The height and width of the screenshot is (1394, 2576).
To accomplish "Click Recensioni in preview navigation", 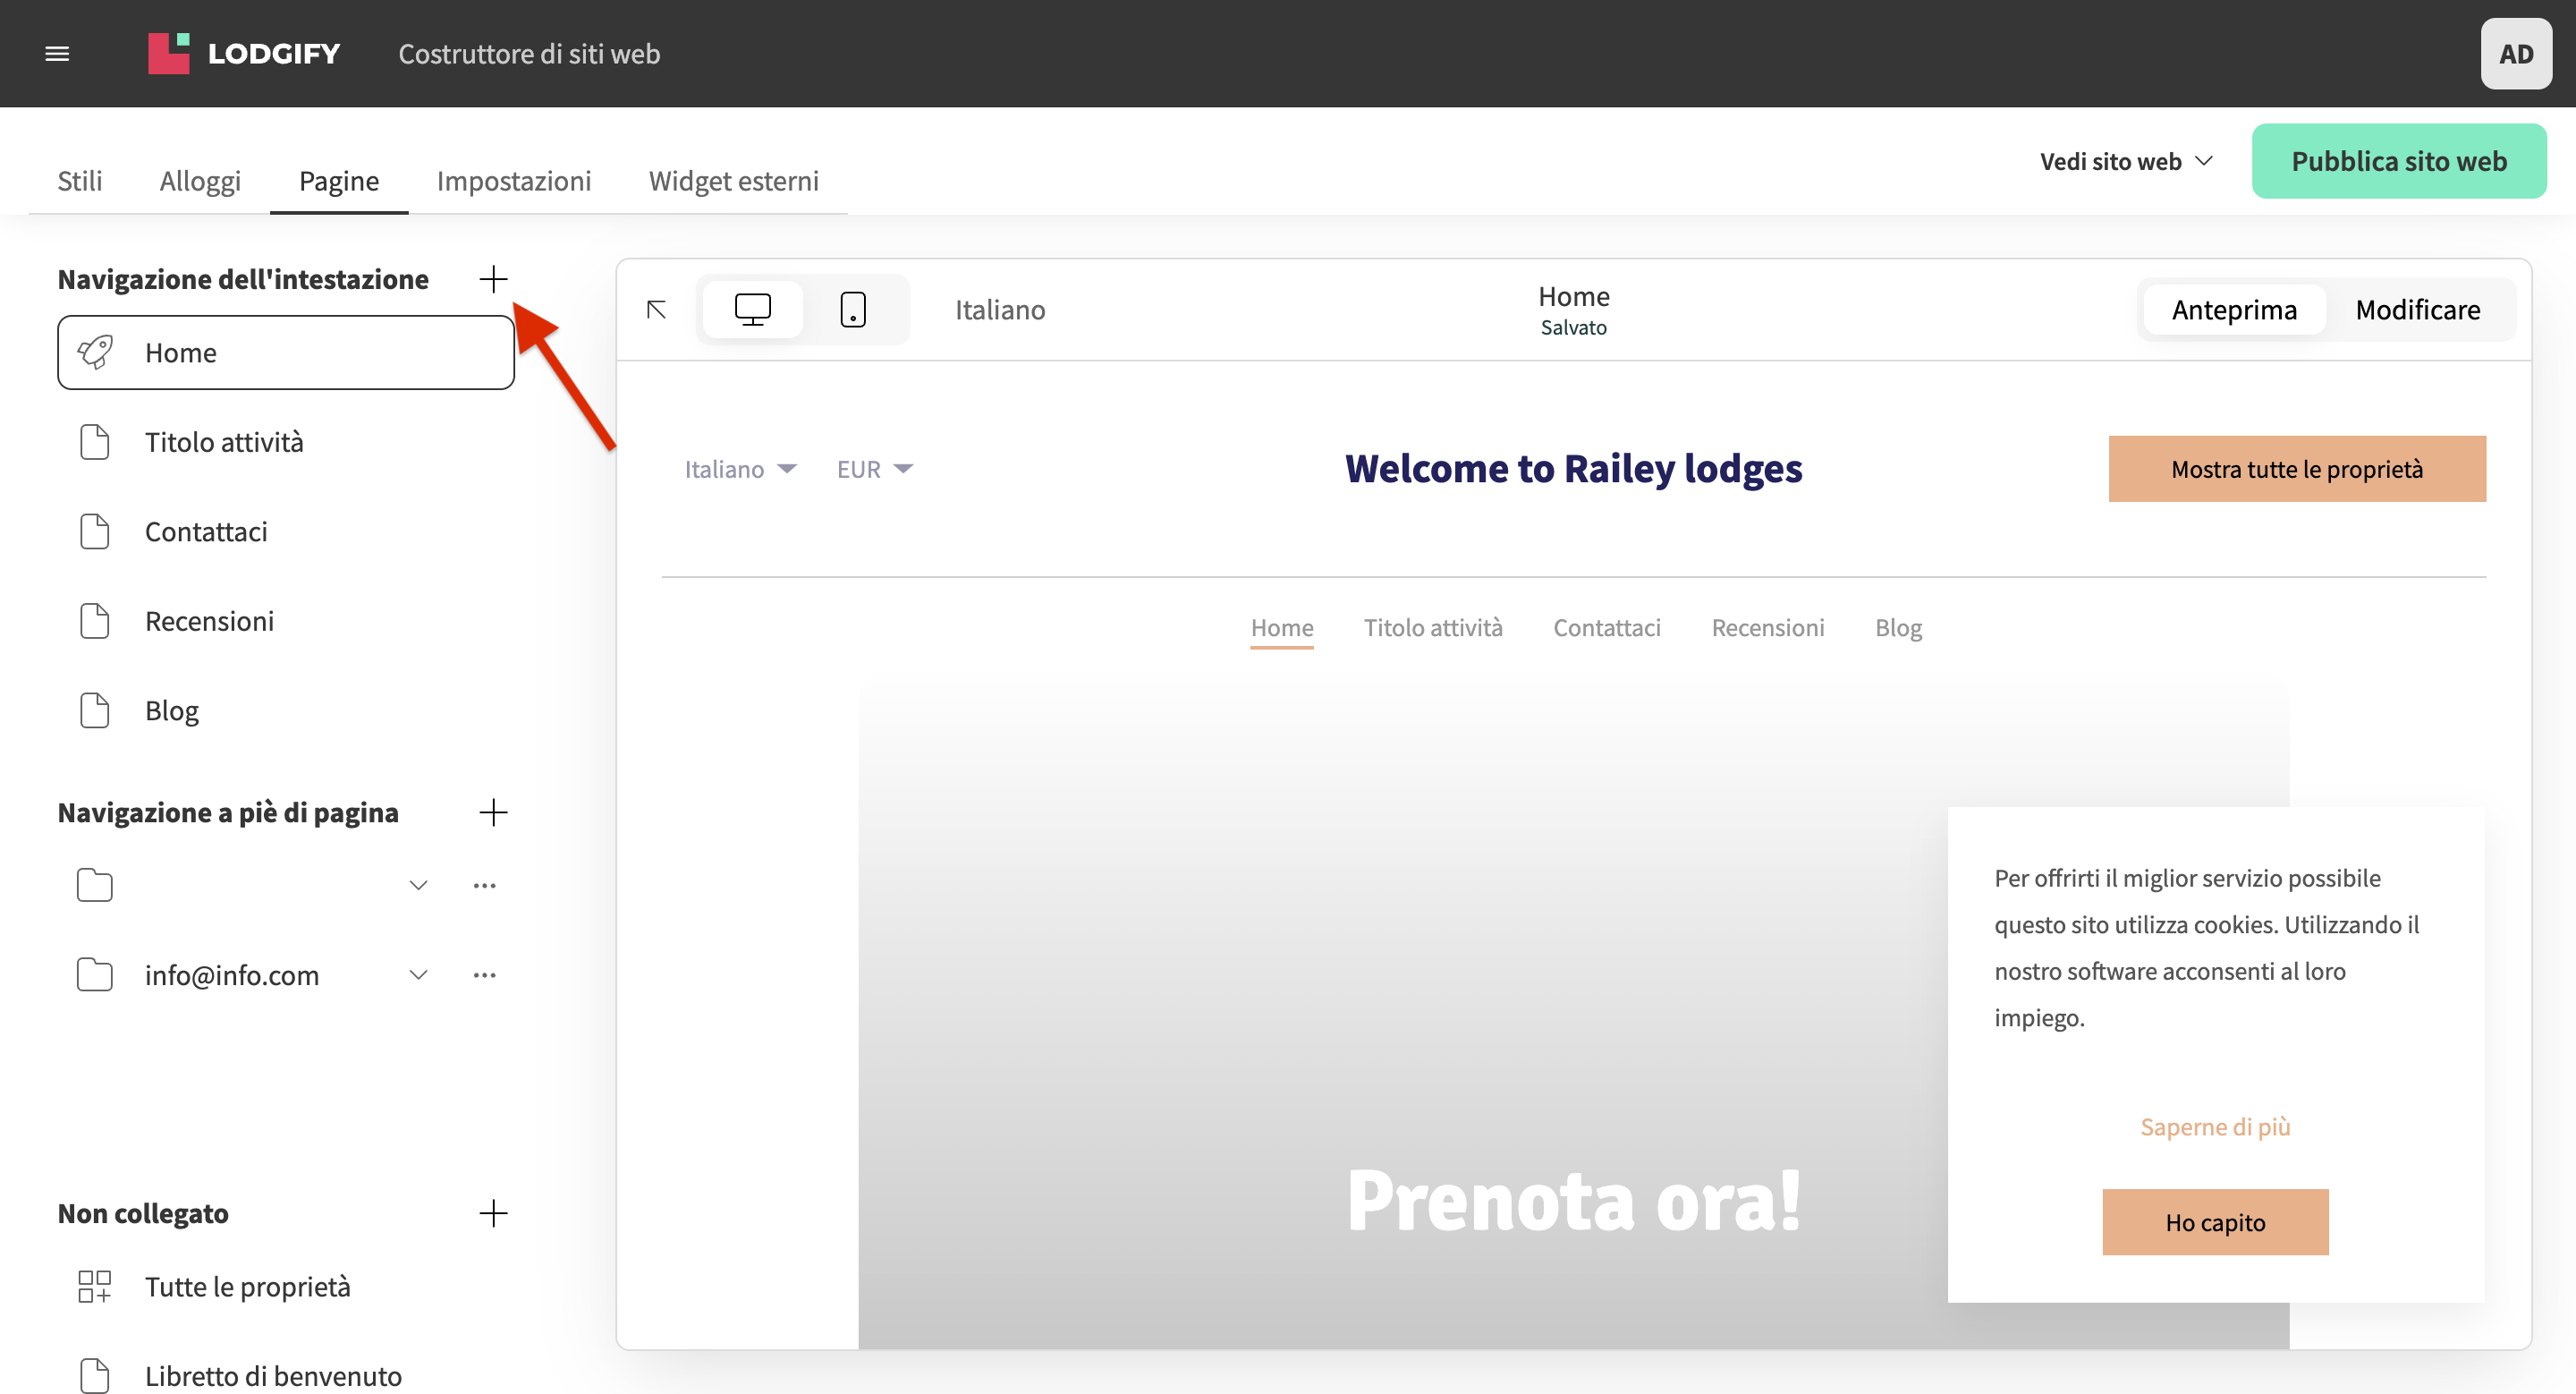I will point(1768,628).
